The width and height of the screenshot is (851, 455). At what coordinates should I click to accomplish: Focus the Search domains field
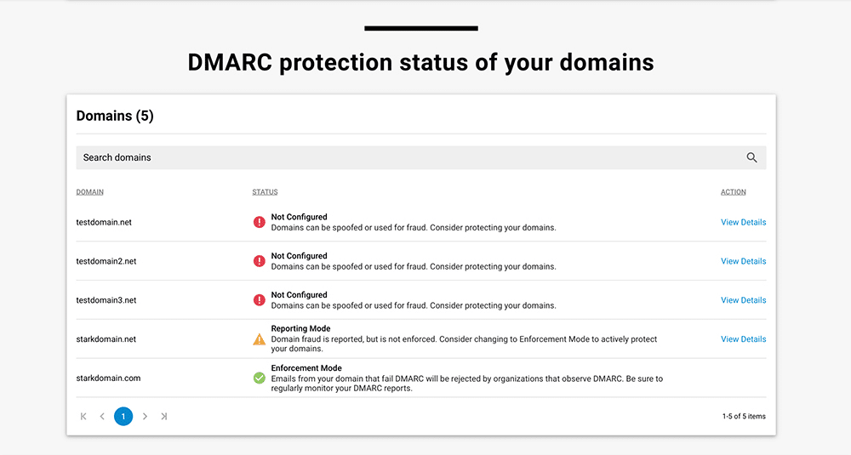point(421,157)
